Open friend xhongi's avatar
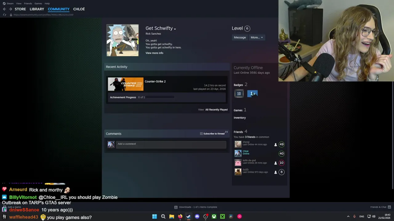 (238, 144)
